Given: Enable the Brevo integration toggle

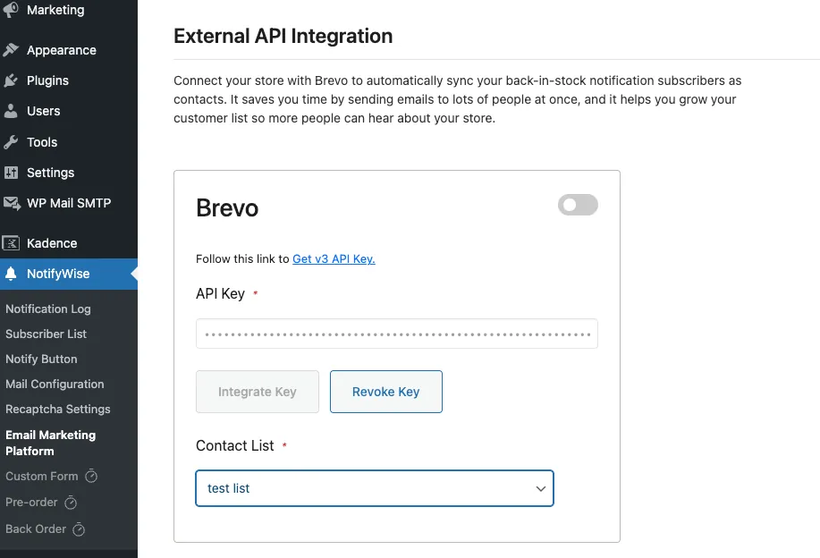Looking at the screenshot, I should [578, 205].
